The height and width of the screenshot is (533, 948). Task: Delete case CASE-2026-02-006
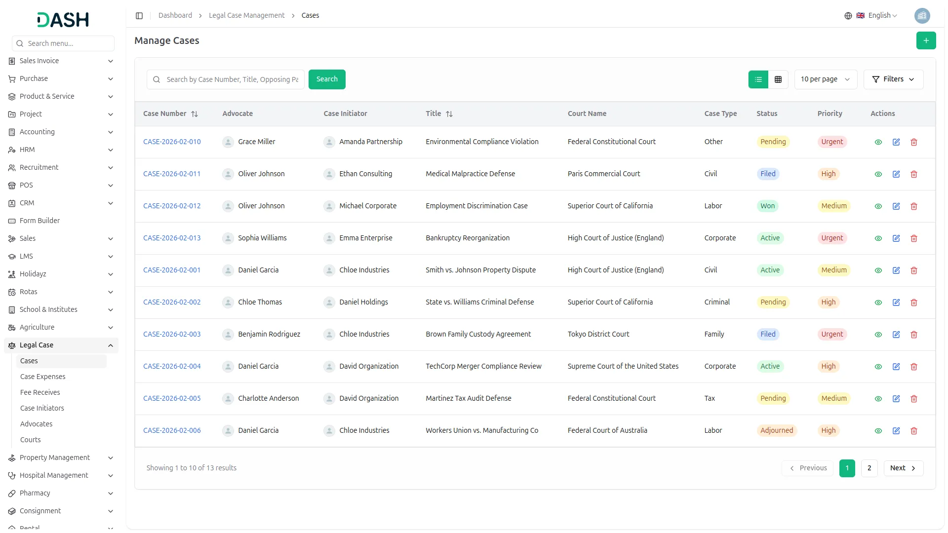point(913,431)
